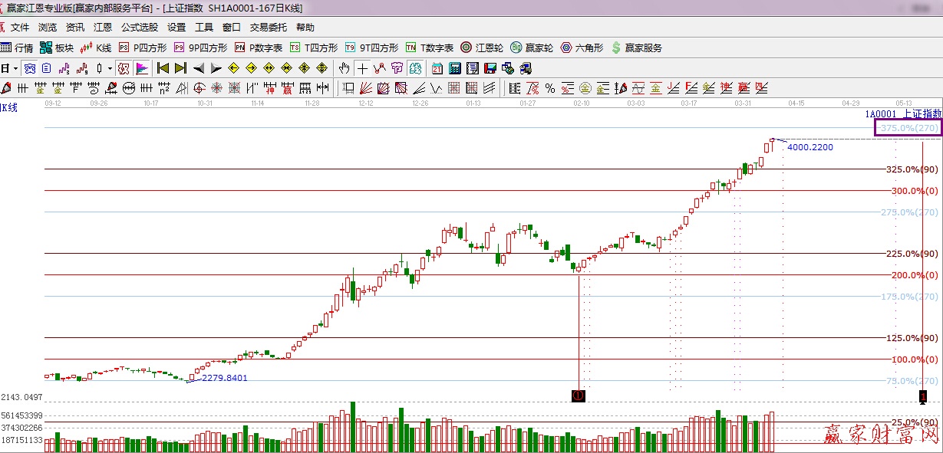The height and width of the screenshot is (453, 943).
Task: Open the 江恩 menu
Action: 103,28
